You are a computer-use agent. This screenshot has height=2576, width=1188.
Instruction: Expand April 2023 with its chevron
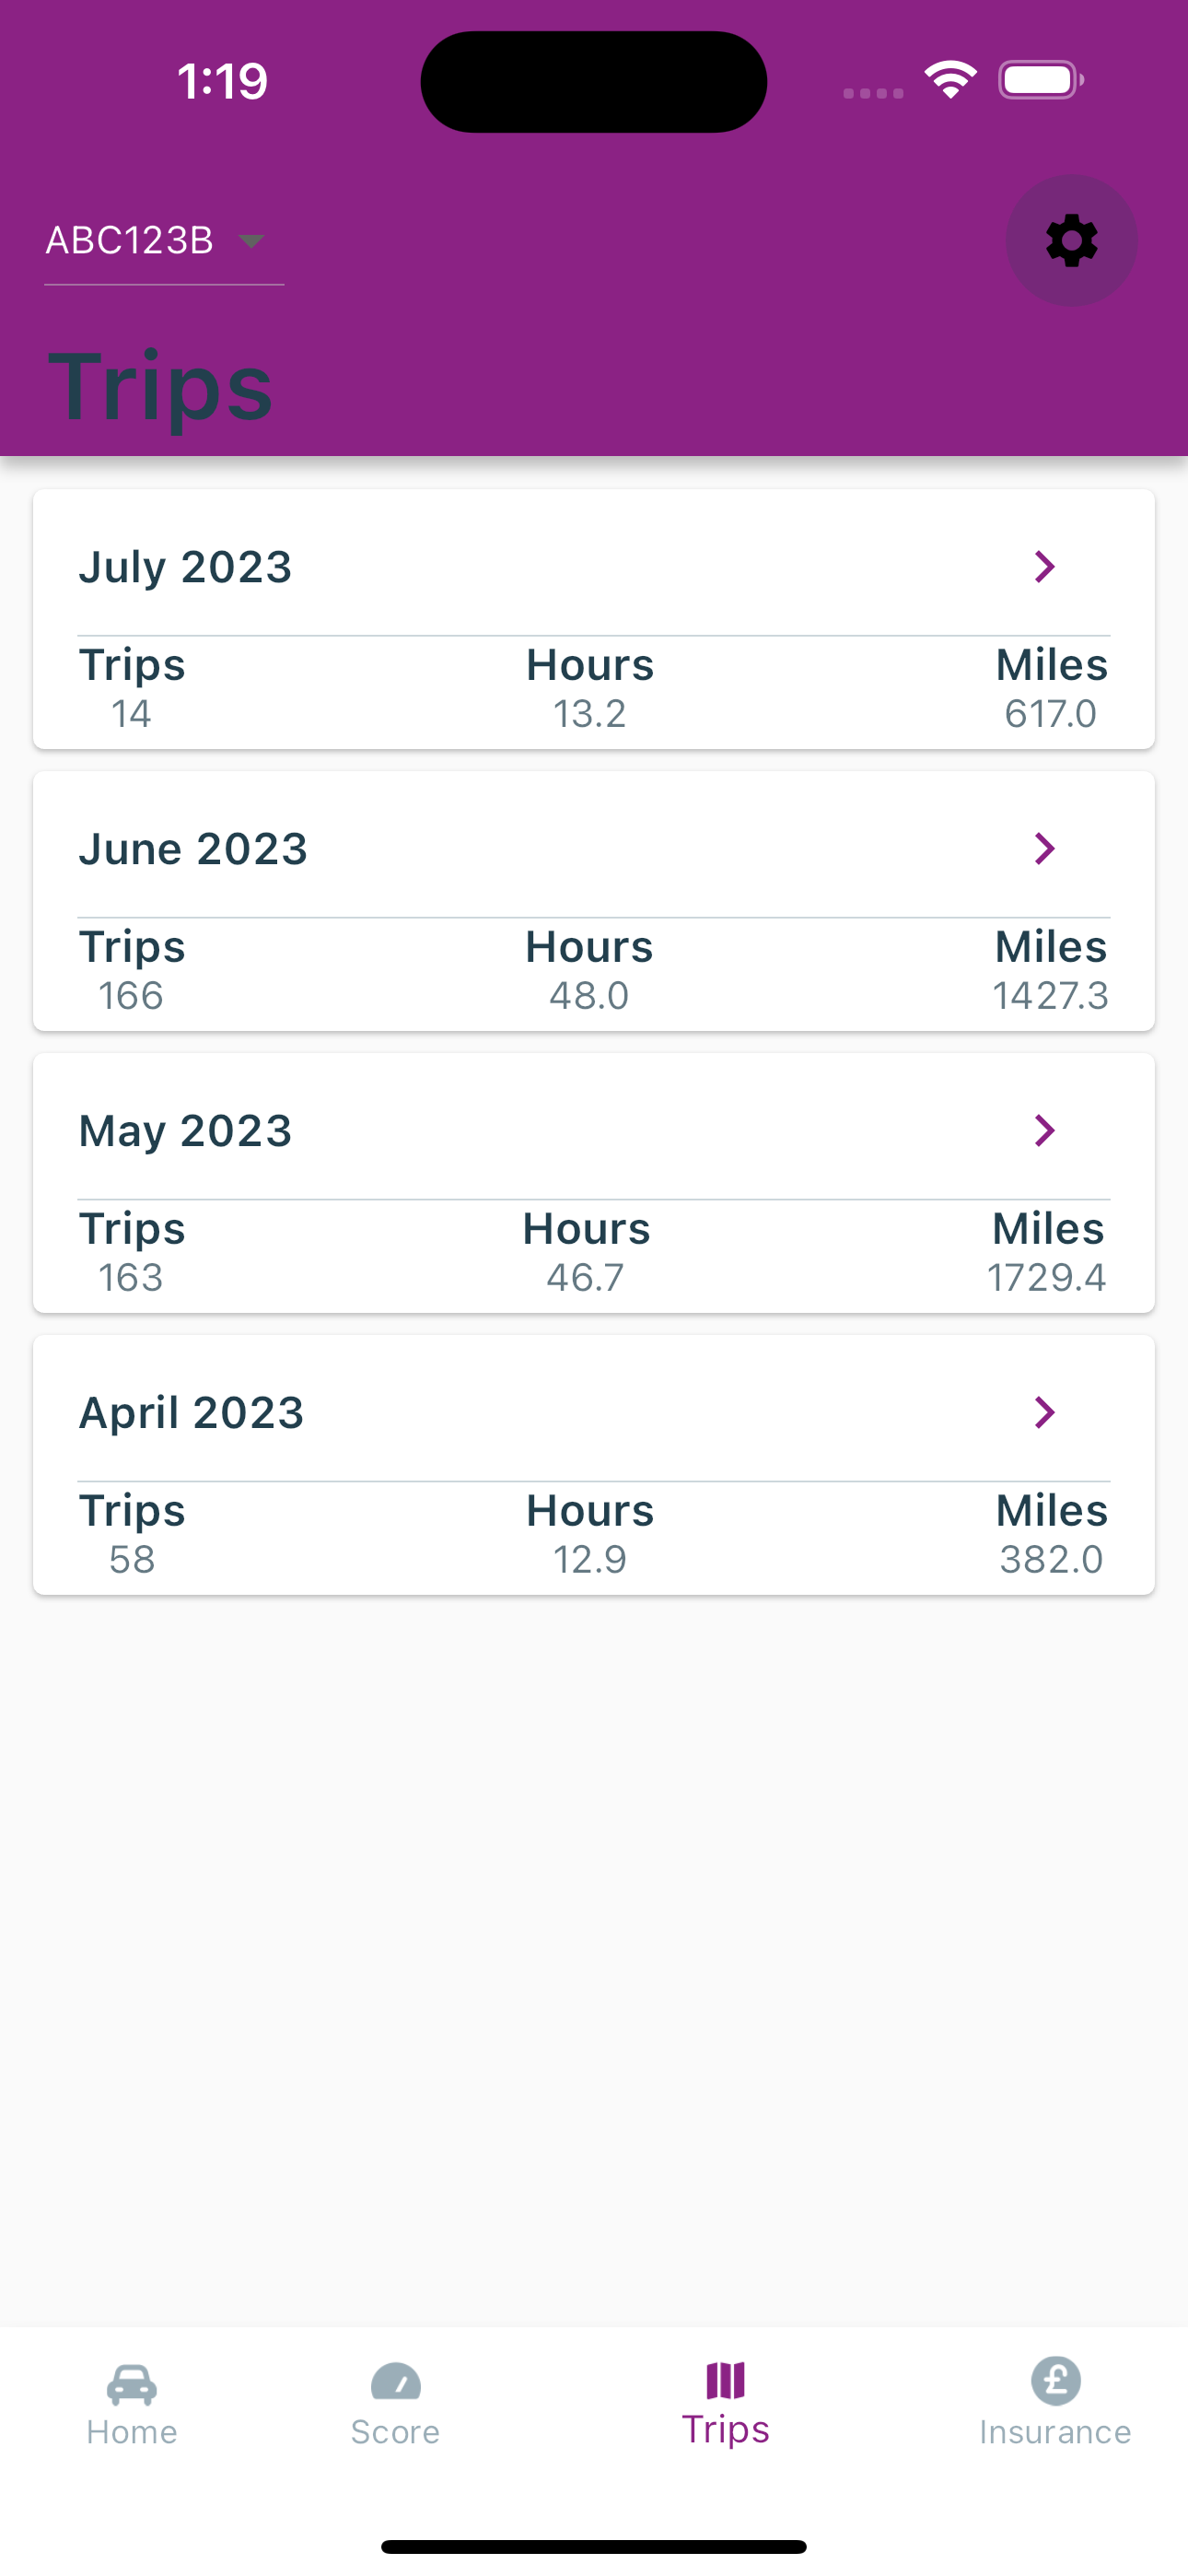(x=1044, y=1413)
